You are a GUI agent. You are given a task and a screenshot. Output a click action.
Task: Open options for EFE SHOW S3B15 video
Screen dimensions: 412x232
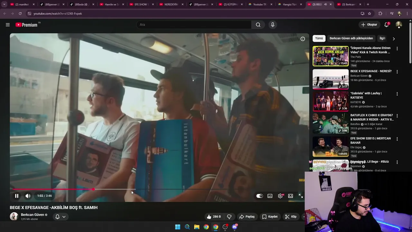click(x=397, y=139)
